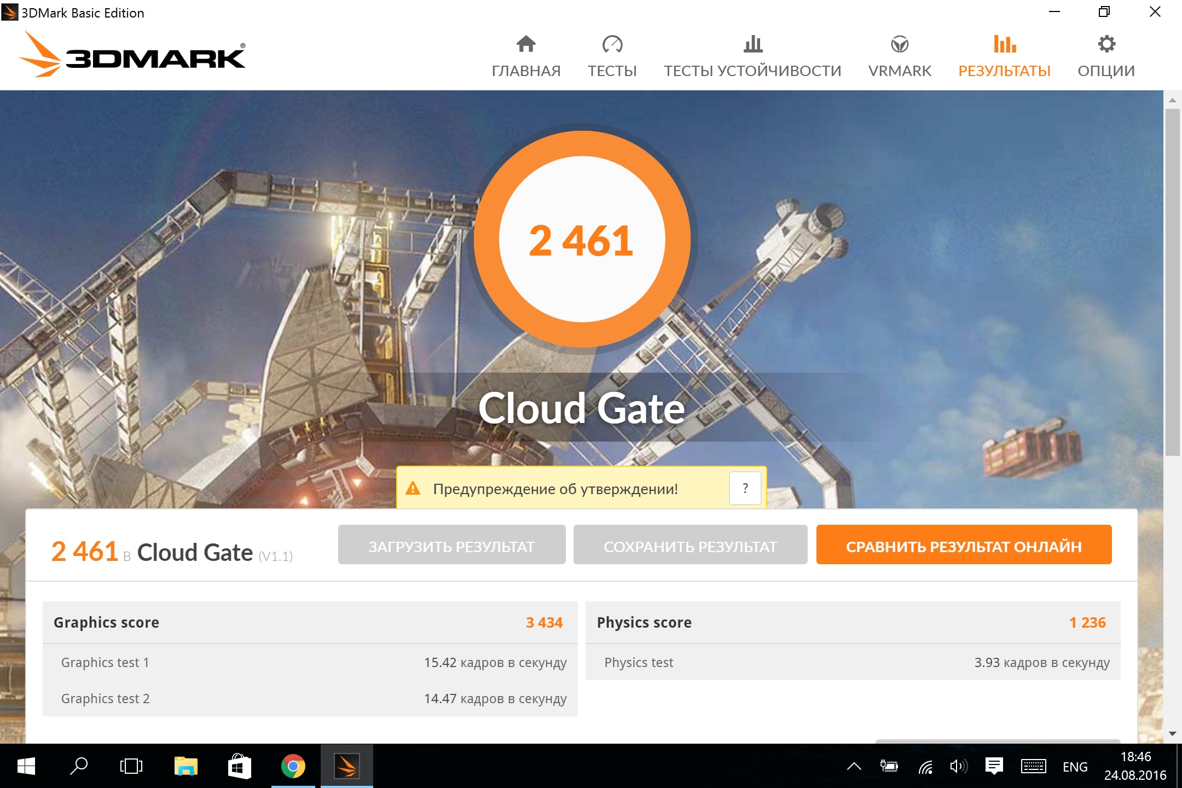Viewport: 1182px width, 788px height.
Task: Click the Graphics score value 3 434
Action: 544,622
